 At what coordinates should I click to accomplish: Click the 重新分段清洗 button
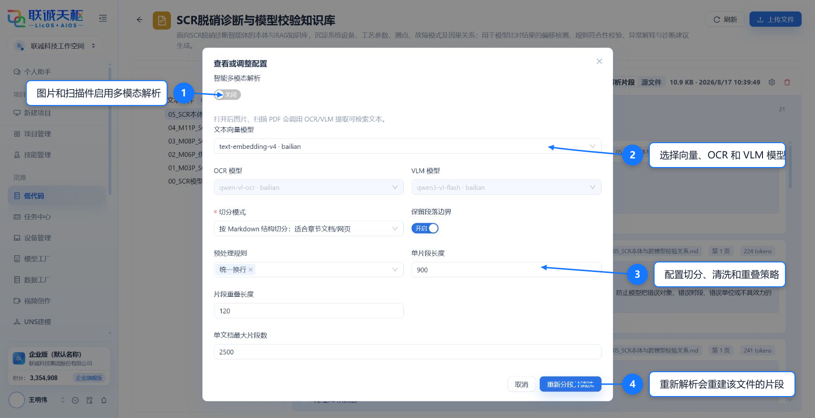click(570, 384)
